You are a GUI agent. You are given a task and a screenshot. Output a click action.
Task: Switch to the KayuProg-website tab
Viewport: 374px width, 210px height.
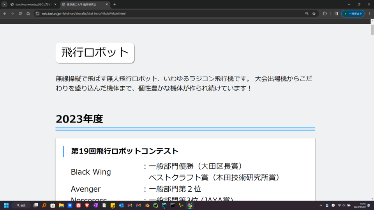(x=33, y=4)
